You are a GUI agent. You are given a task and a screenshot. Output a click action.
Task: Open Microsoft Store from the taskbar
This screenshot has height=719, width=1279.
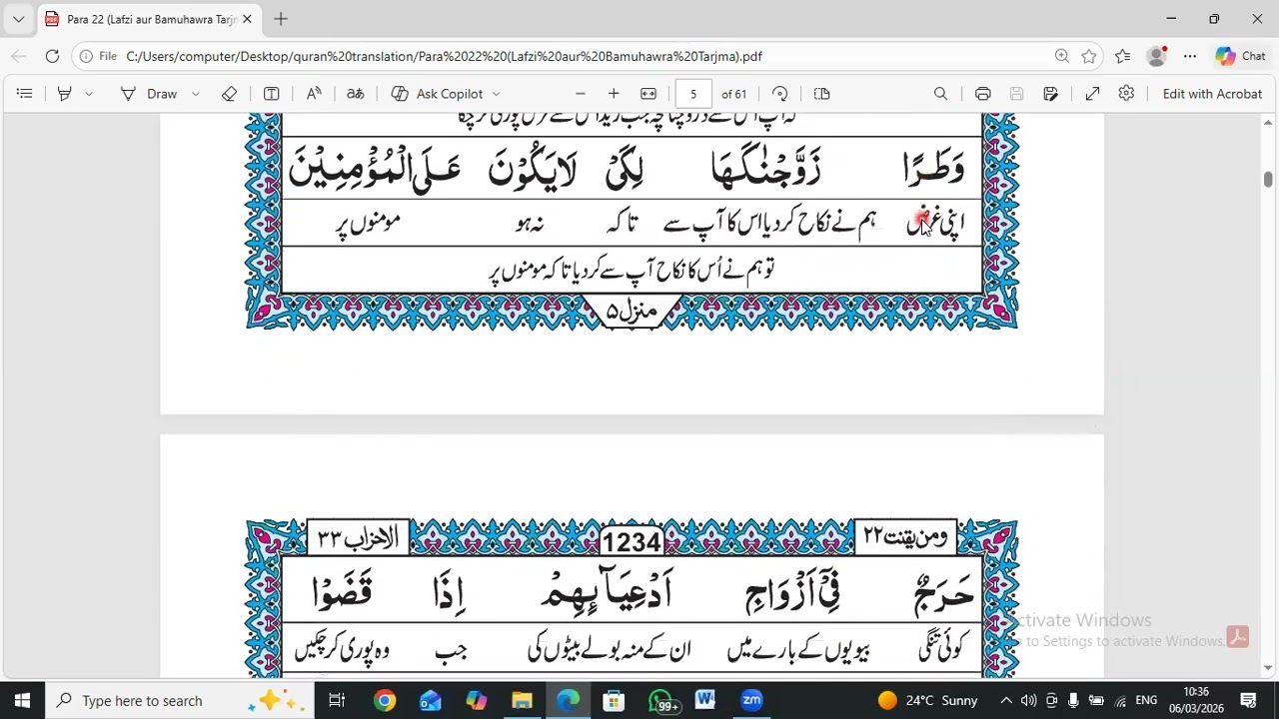click(x=614, y=700)
